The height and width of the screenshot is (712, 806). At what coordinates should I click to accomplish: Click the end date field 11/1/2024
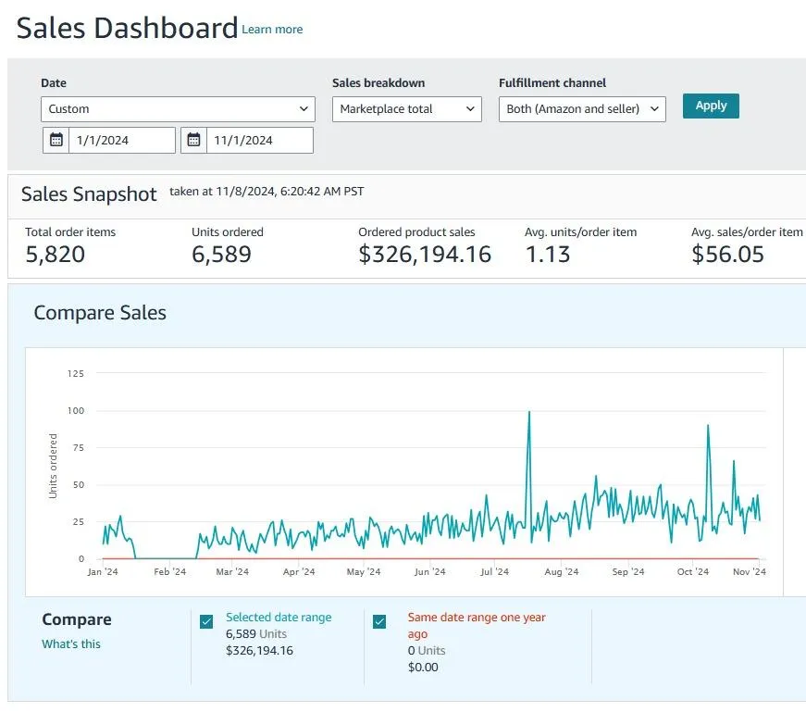pos(259,141)
